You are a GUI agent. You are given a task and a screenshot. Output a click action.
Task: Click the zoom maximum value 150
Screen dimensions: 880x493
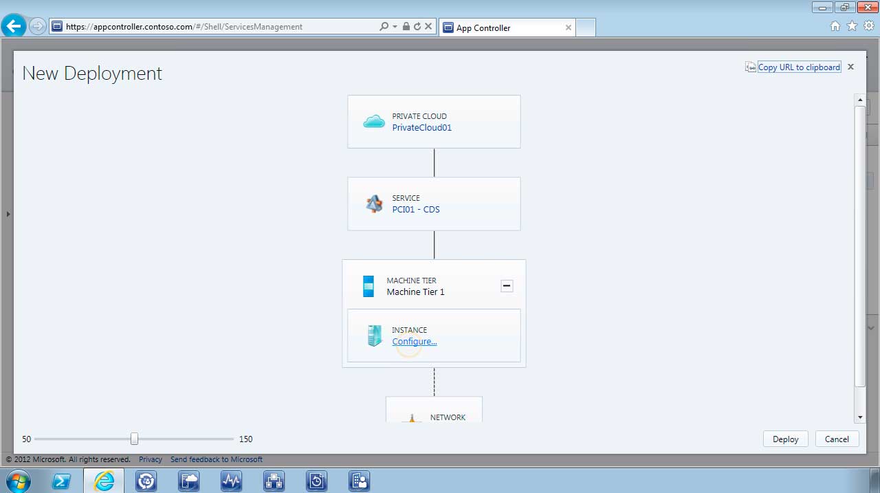click(x=245, y=439)
